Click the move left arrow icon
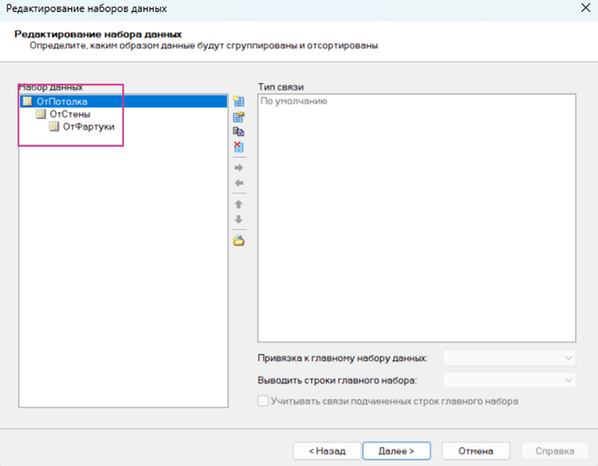The image size is (598, 466). click(239, 183)
